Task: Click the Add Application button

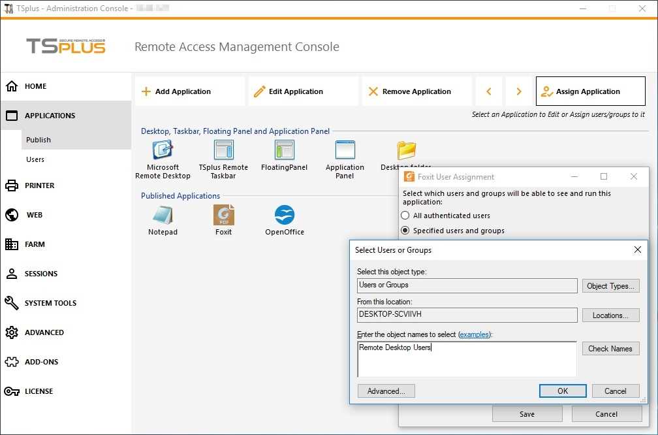Action: click(189, 91)
